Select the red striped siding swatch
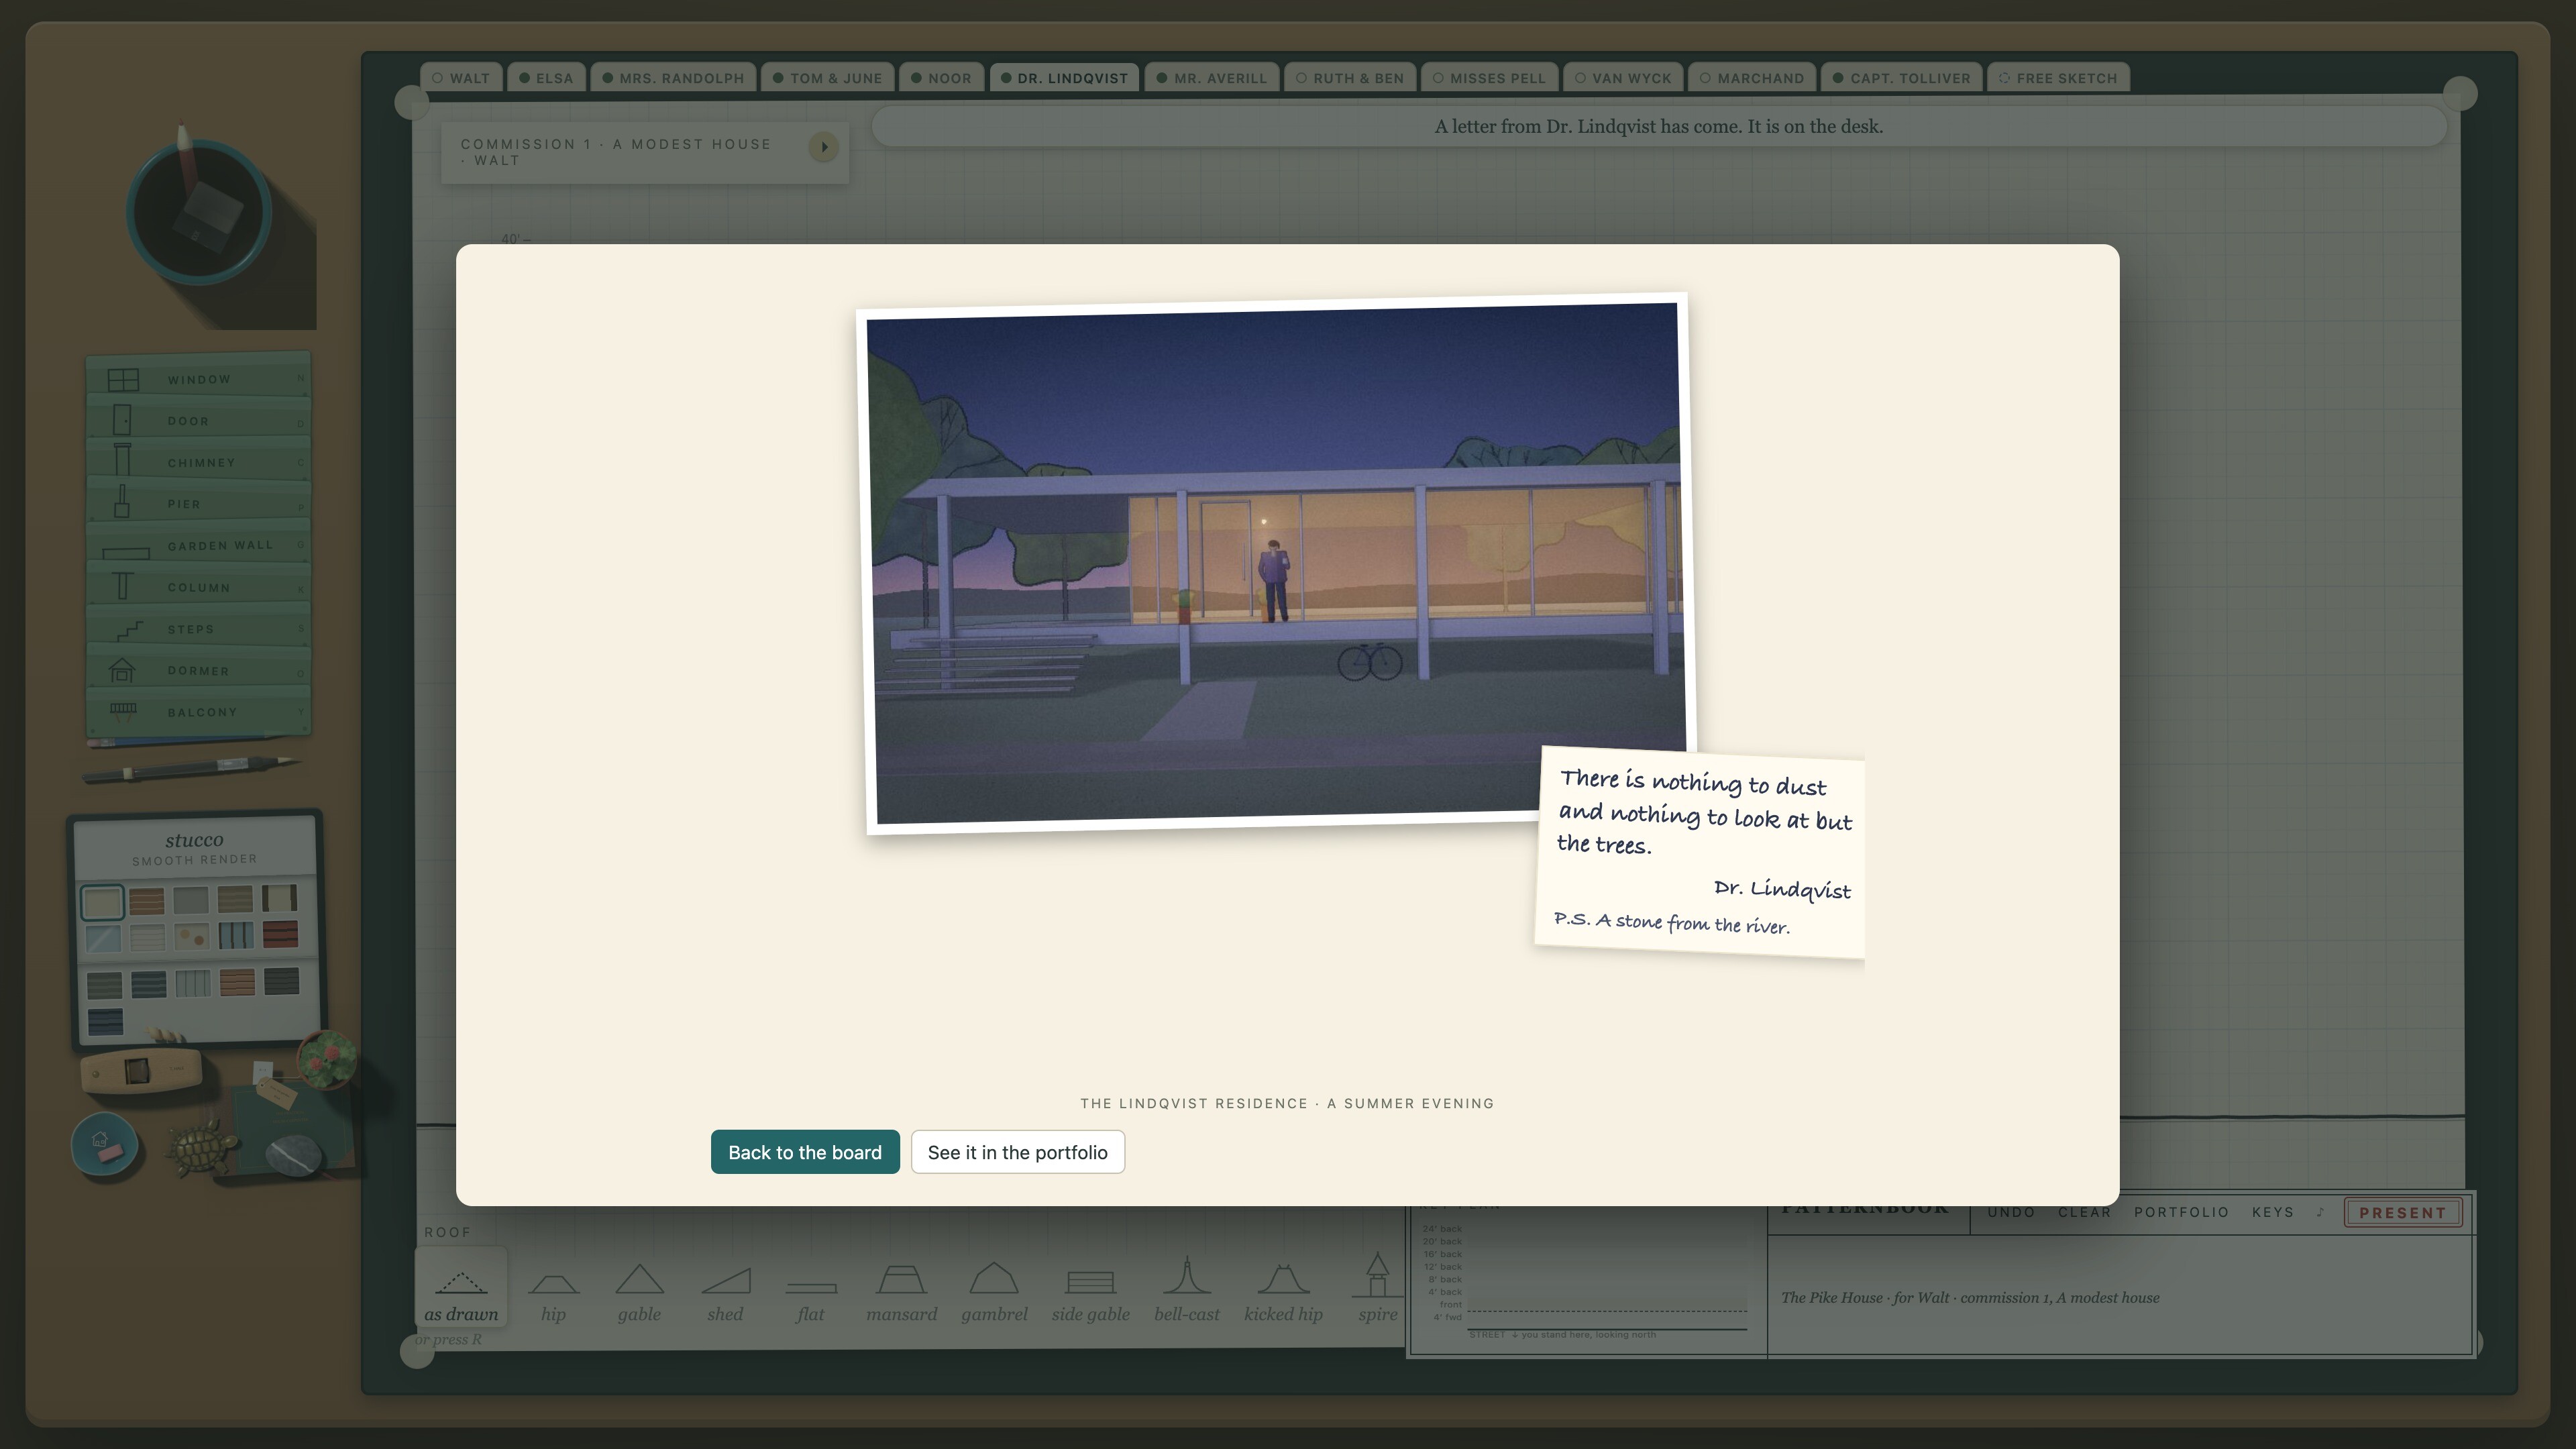This screenshot has width=2576, height=1449. pos(281,935)
